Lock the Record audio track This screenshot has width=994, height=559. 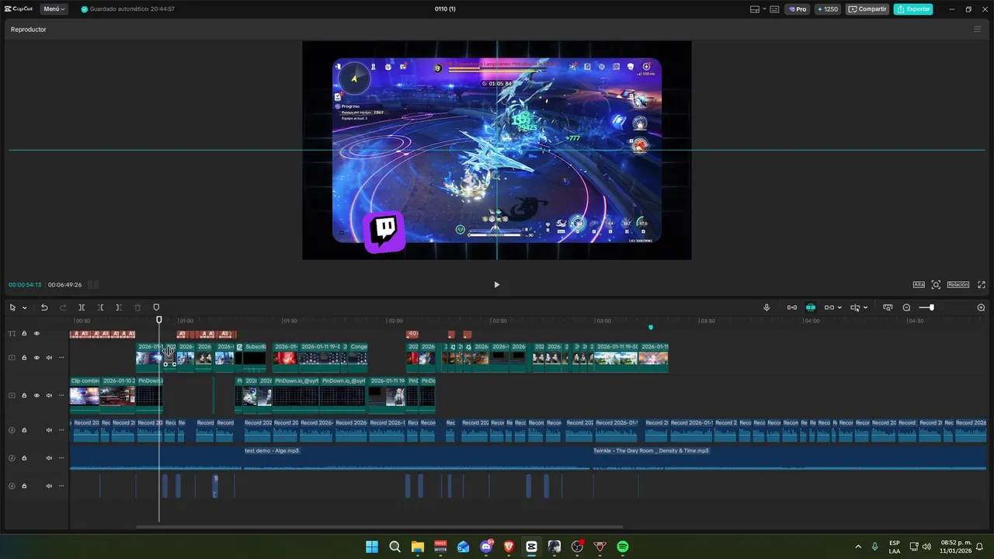point(24,430)
